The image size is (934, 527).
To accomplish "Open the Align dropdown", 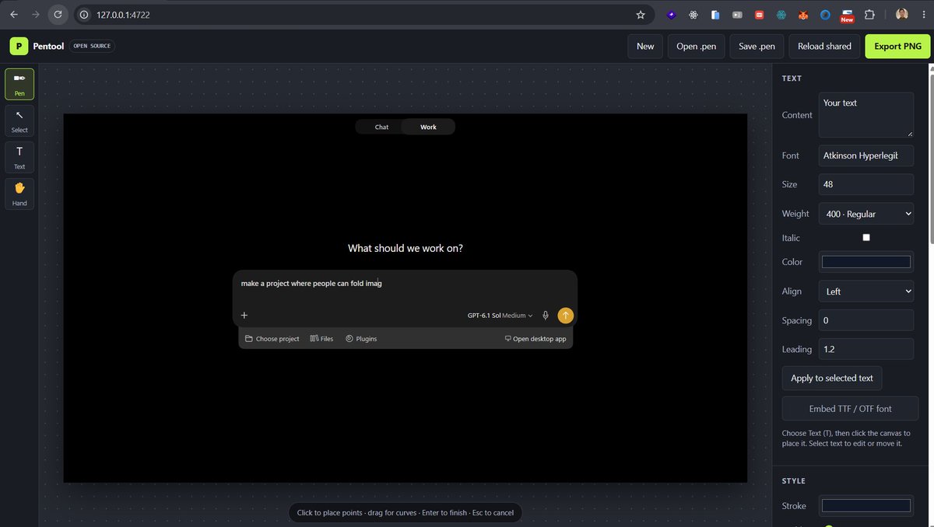I will (866, 291).
